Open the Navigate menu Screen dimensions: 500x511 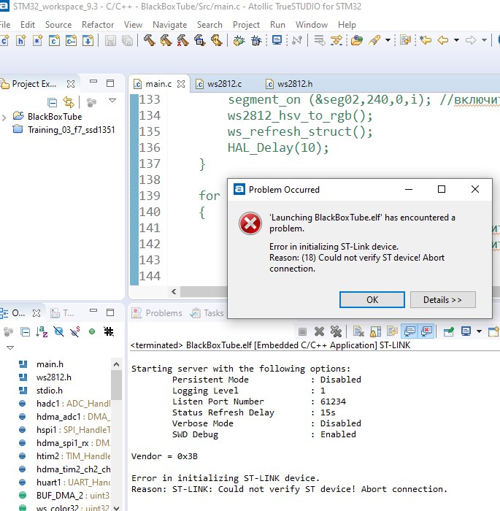[170, 25]
